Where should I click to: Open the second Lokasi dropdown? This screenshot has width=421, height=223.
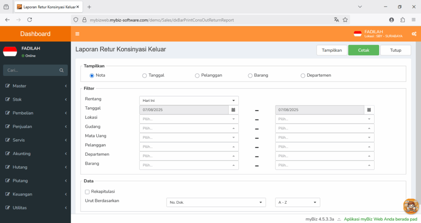click(325, 119)
